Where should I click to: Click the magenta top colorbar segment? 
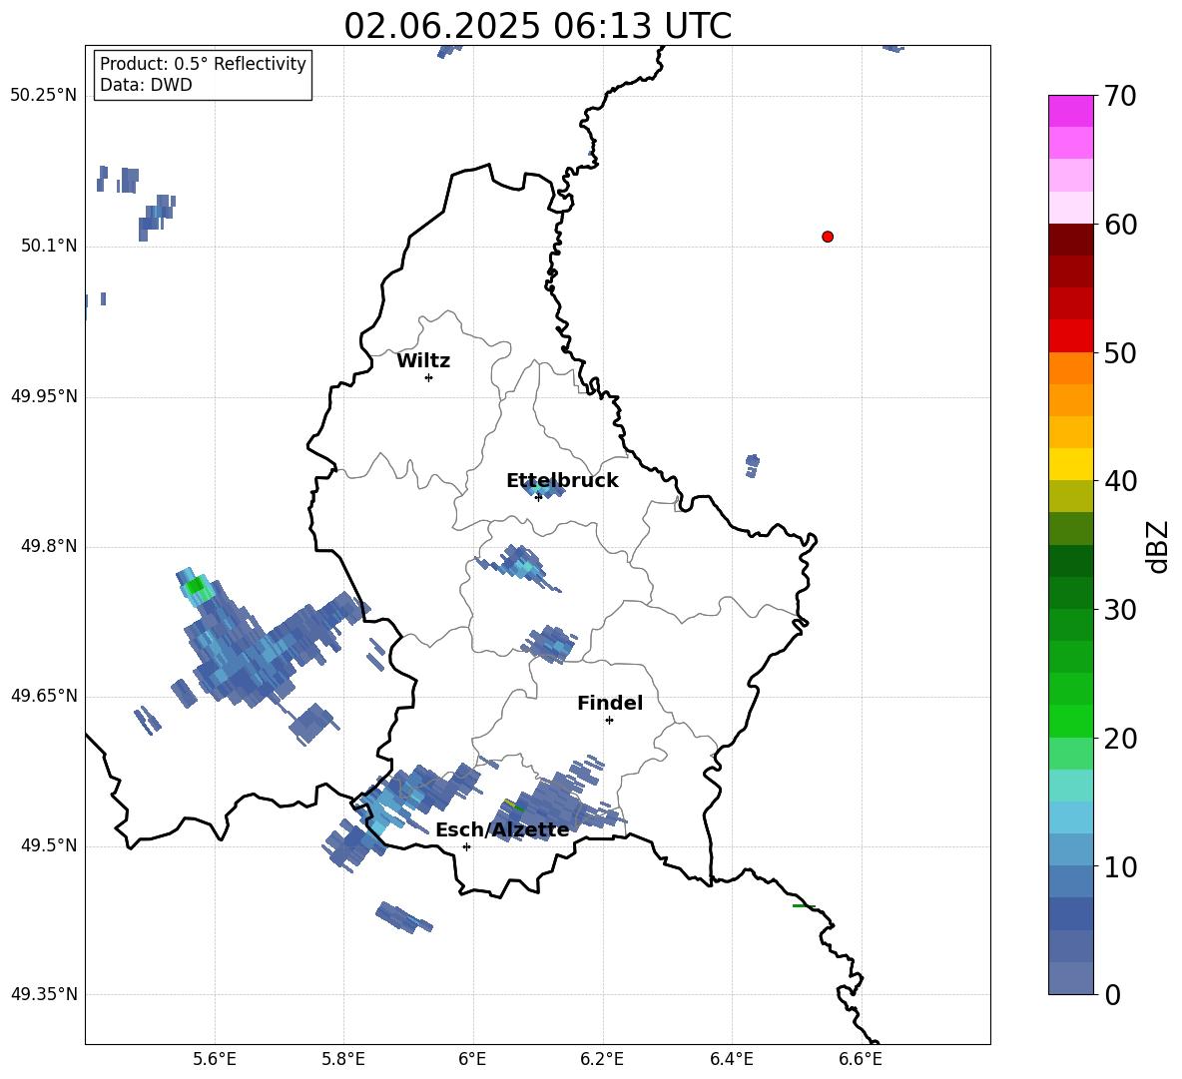click(x=1070, y=112)
